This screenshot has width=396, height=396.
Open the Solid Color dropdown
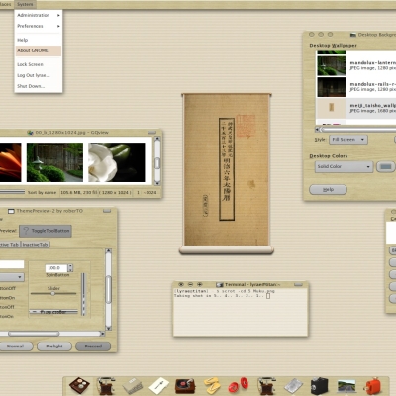[x=344, y=167]
